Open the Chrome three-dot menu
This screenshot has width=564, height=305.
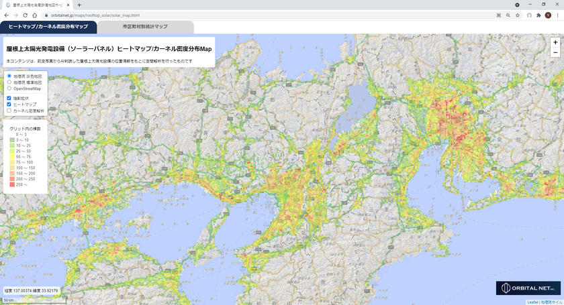(558, 15)
